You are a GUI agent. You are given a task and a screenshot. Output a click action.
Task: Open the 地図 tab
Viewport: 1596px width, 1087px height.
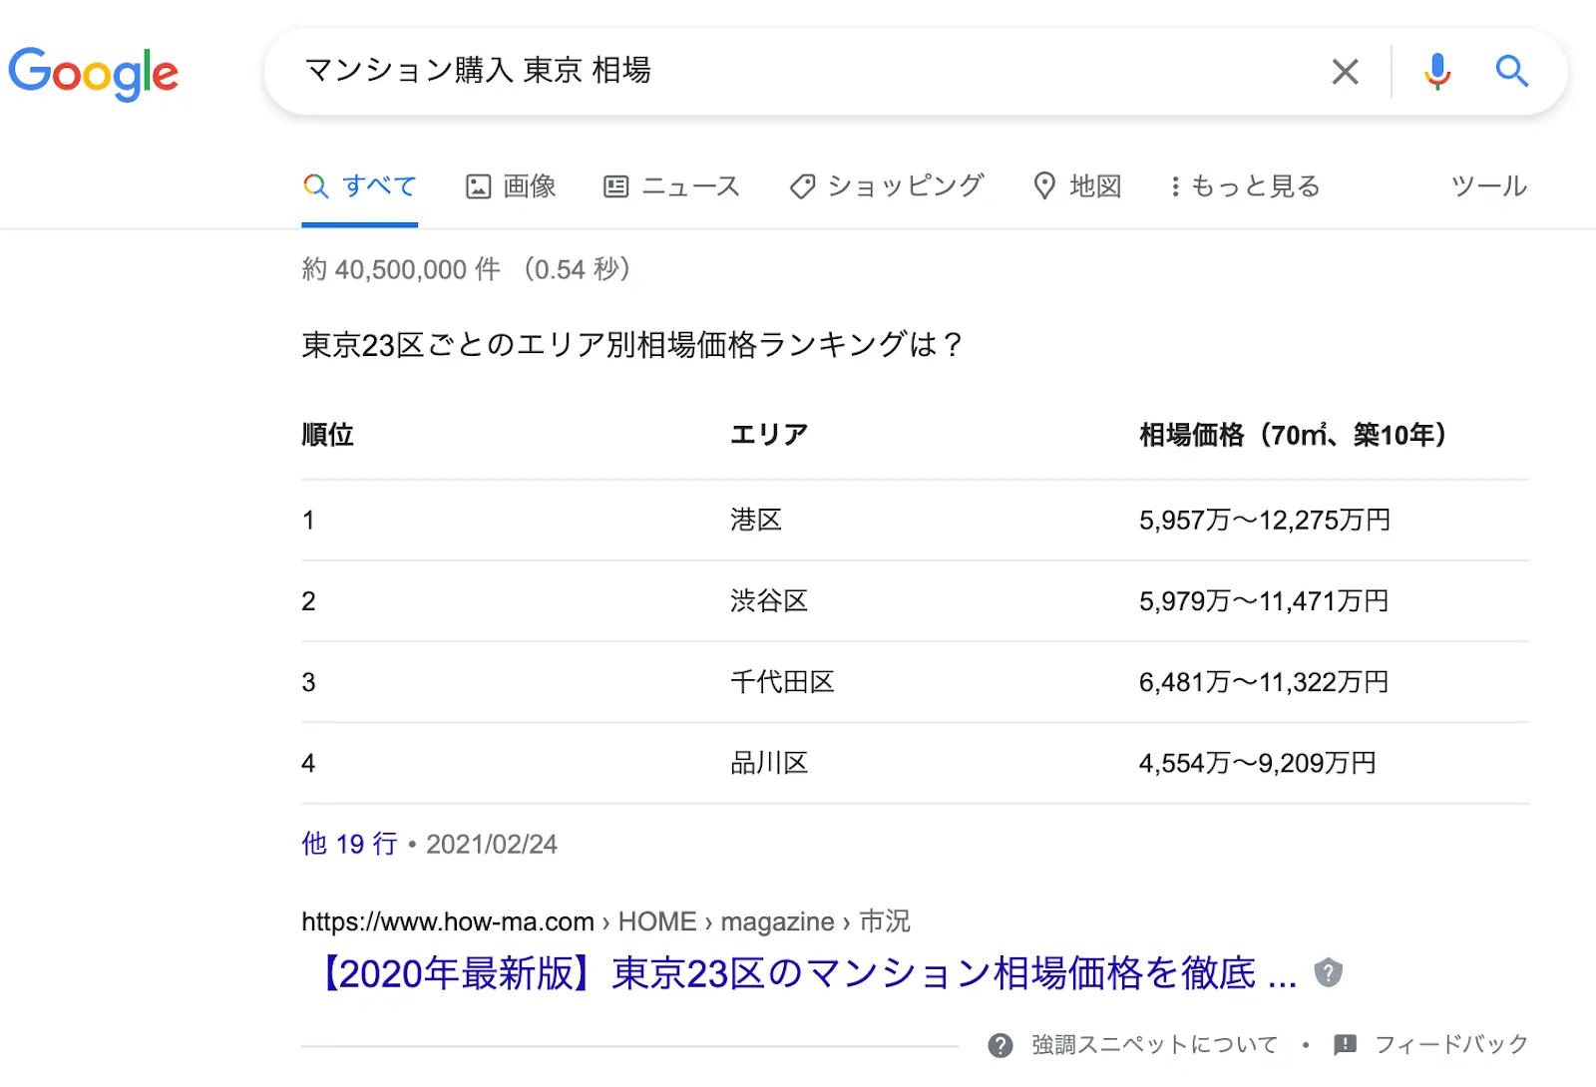(1077, 186)
